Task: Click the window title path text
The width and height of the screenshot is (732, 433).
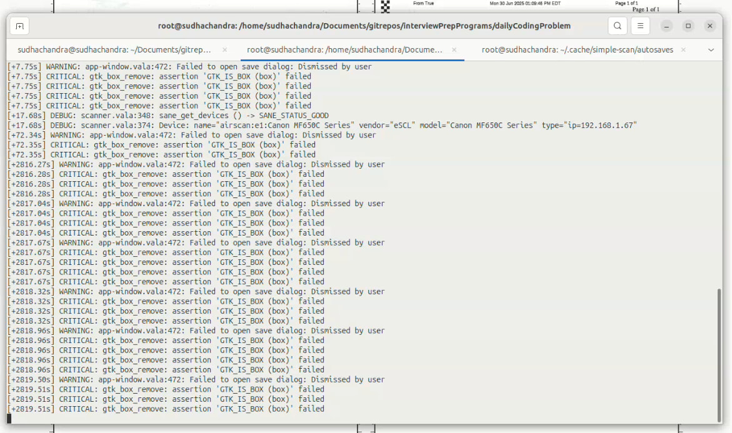Action: [x=364, y=26]
